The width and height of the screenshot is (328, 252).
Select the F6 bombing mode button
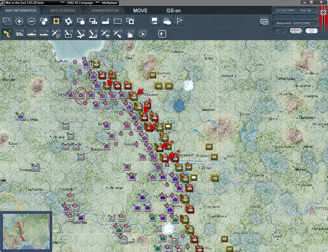click(69, 34)
